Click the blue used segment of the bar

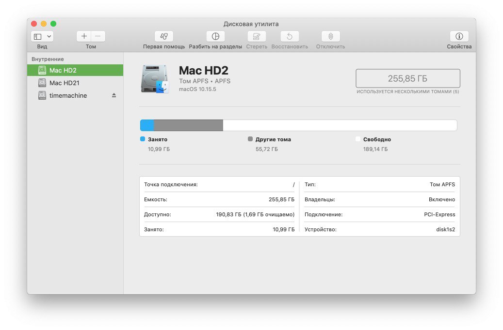click(147, 125)
